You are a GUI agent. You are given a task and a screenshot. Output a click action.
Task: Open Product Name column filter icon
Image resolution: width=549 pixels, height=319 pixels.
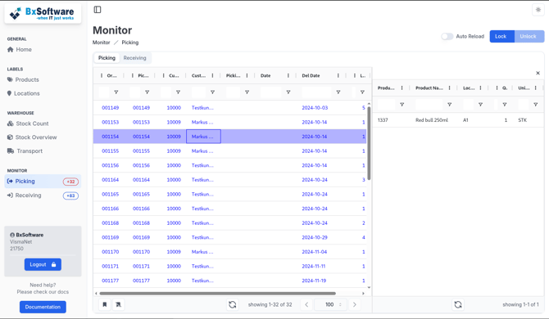(x=450, y=105)
